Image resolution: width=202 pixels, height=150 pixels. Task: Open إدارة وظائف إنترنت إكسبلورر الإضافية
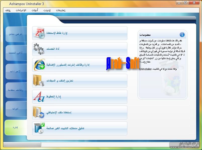click(80, 65)
